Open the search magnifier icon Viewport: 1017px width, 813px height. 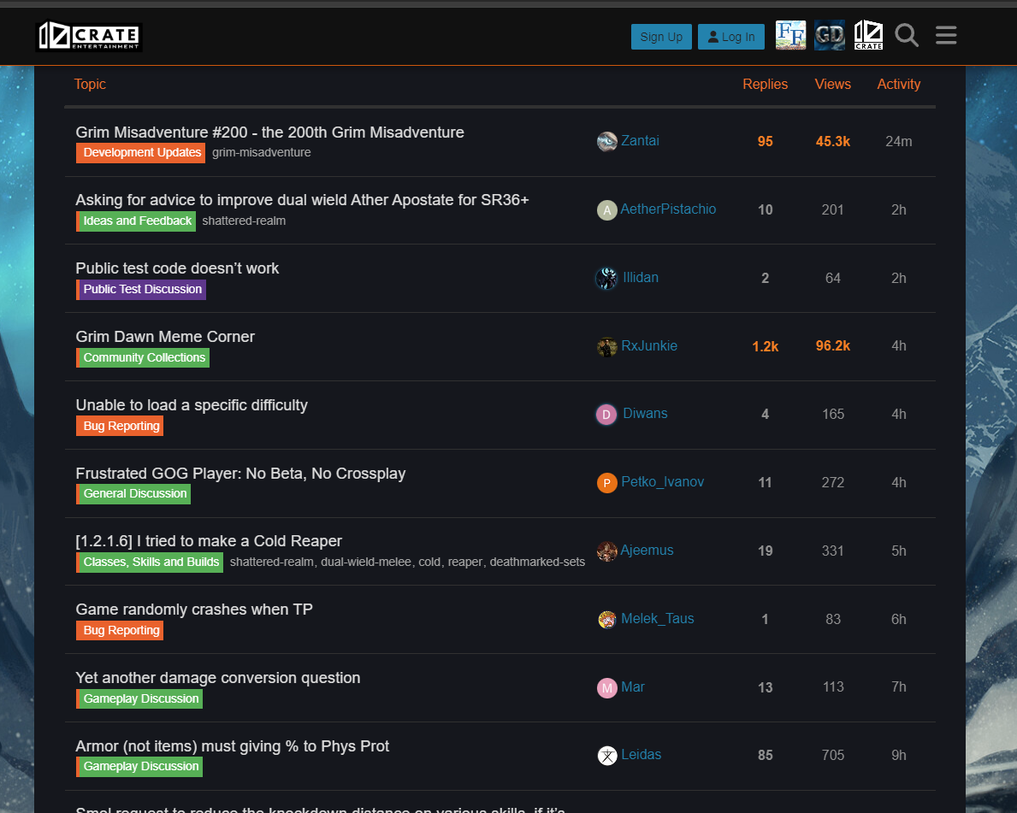[x=907, y=35]
